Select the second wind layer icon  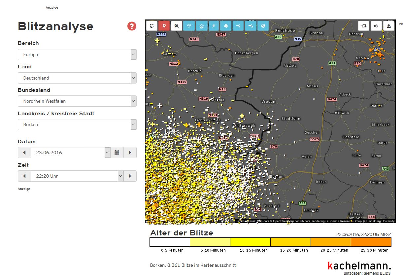pyautogui.click(x=251, y=25)
